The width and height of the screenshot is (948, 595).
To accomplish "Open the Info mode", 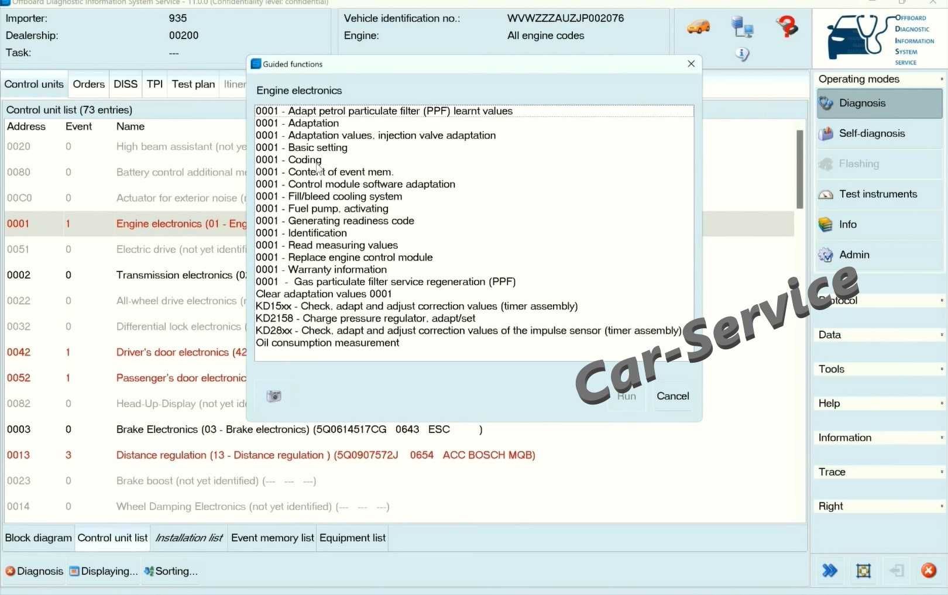I will 879,225.
